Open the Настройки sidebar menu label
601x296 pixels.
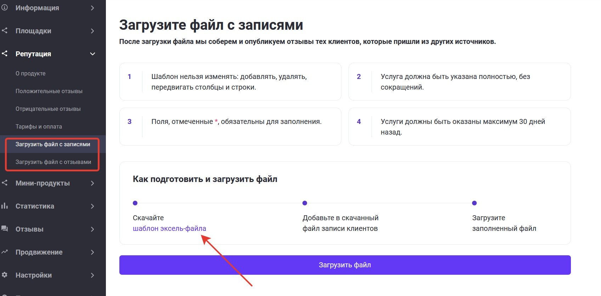click(34, 275)
